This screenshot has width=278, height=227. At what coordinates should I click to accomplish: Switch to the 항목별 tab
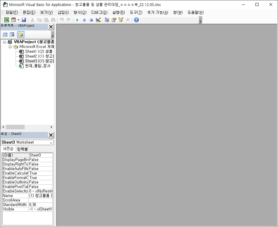[x=22, y=149]
